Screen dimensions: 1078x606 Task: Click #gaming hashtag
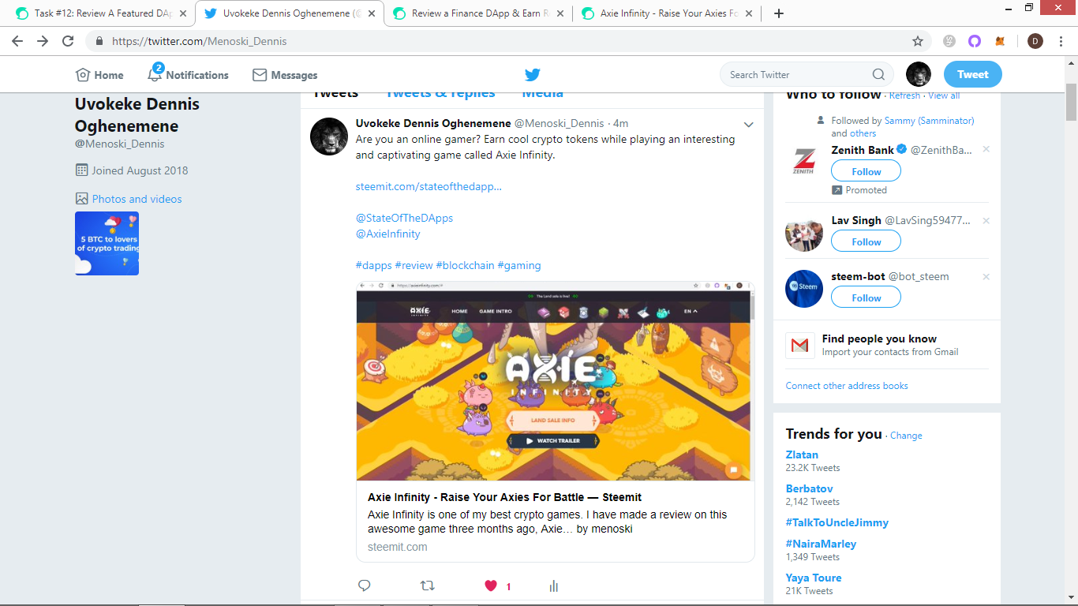tap(519, 265)
